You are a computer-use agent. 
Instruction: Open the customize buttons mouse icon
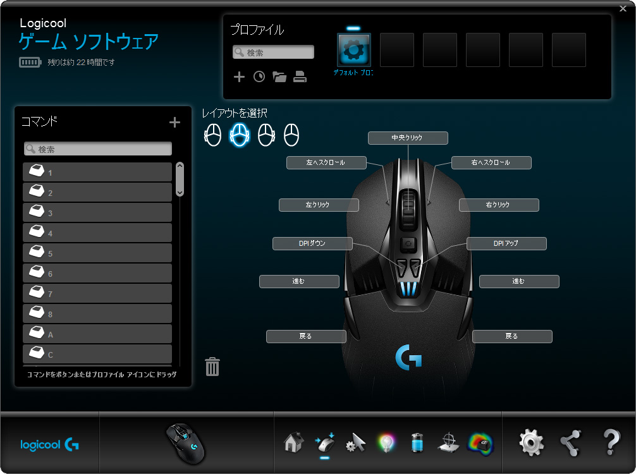click(324, 442)
